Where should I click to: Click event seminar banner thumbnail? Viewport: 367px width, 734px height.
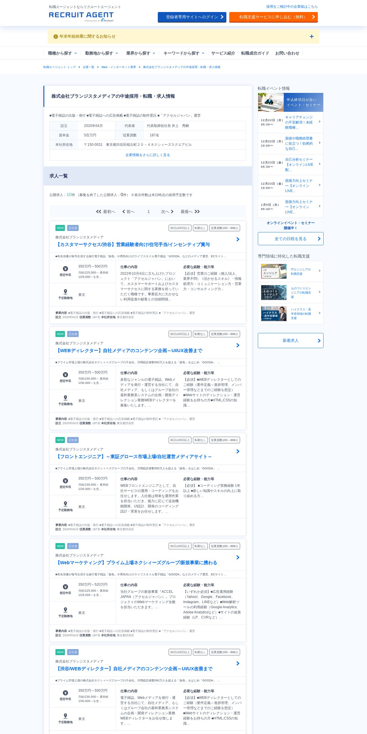pos(290,102)
